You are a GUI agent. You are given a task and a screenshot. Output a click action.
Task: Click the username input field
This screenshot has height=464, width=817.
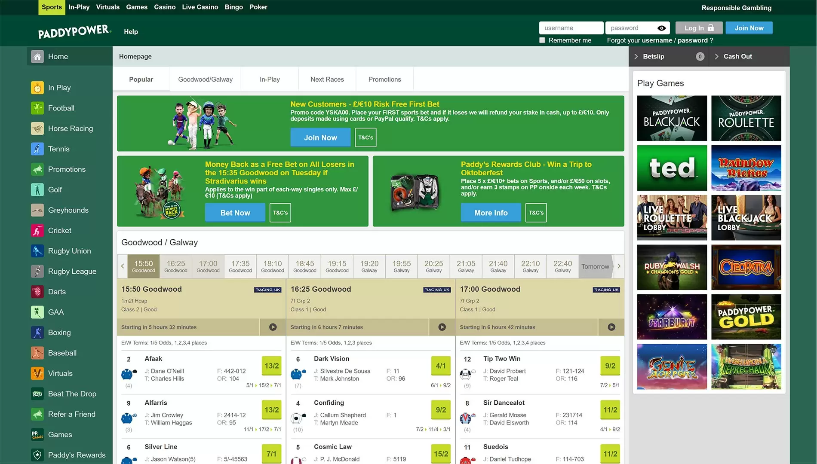[571, 28]
